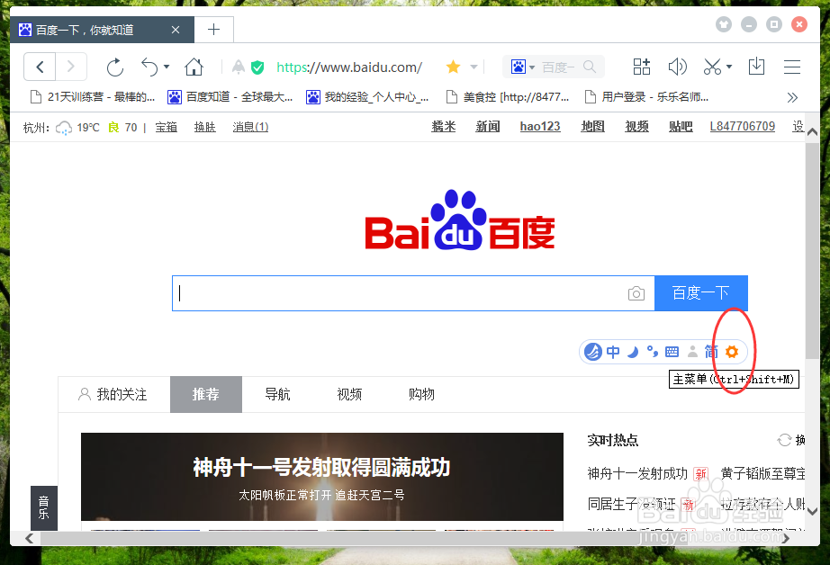Image resolution: width=830 pixels, height=565 pixels.
Task: Click the speaker volume icon in toolbar
Action: click(678, 67)
